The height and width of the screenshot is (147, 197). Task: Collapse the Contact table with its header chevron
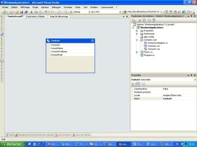pyautogui.click(x=92, y=41)
